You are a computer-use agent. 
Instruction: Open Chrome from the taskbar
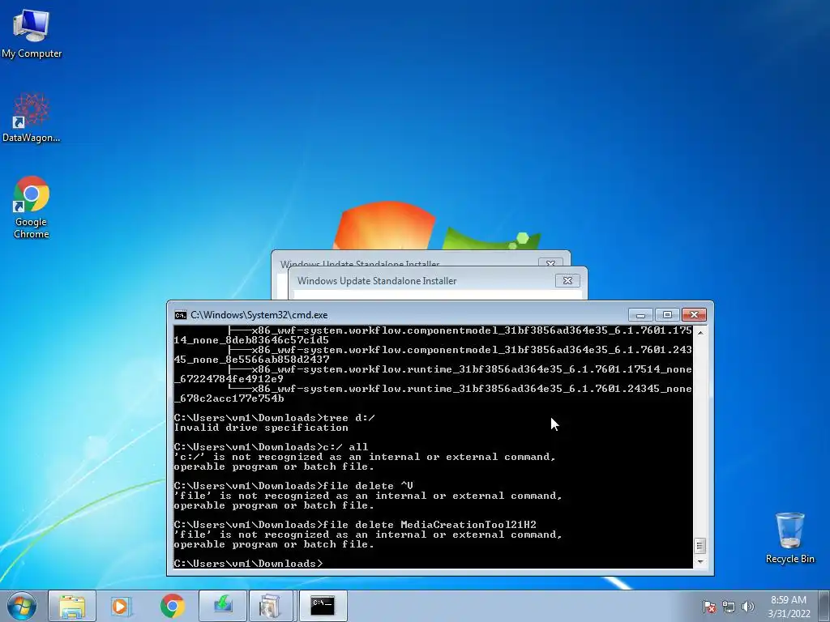(x=172, y=606)
